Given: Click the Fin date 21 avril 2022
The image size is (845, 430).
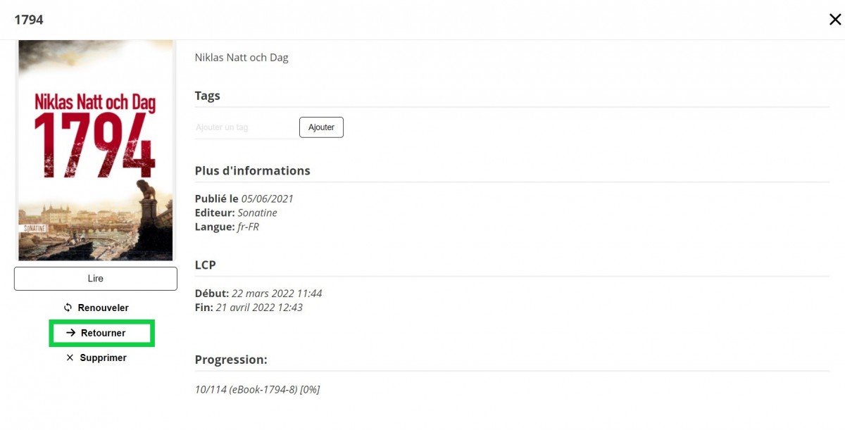Looking at the screenshot, I should click(x=259, y=307).
